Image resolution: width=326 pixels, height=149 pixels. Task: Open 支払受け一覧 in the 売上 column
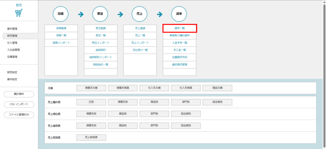(x=140, y=50)
